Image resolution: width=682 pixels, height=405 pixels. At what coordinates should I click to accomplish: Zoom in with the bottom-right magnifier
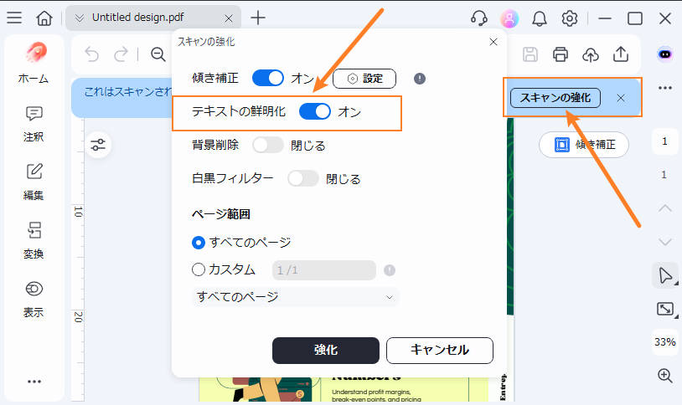coord(664,376)
